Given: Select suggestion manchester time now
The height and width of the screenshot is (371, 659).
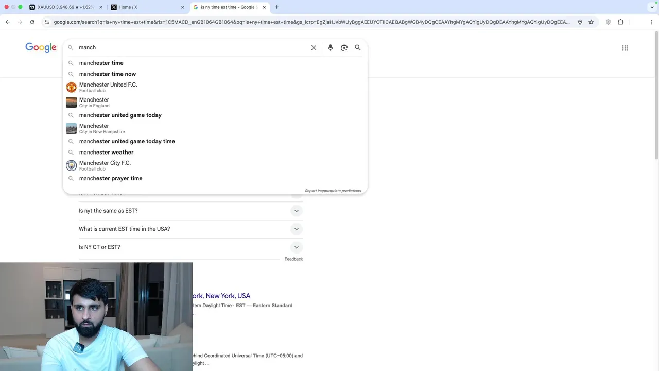Looking at the screenshot, I should (215, 74).
